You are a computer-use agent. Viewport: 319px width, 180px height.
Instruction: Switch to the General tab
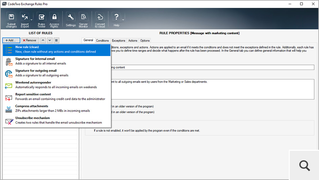[x=88, y=40]
